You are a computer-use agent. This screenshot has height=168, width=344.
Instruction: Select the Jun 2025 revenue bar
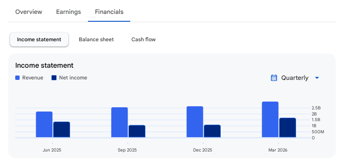44,125
